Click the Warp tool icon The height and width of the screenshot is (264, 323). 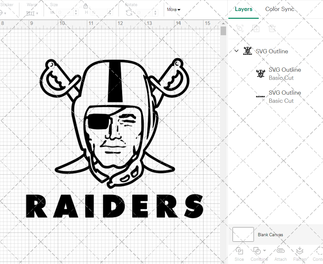tap(30, 14)
